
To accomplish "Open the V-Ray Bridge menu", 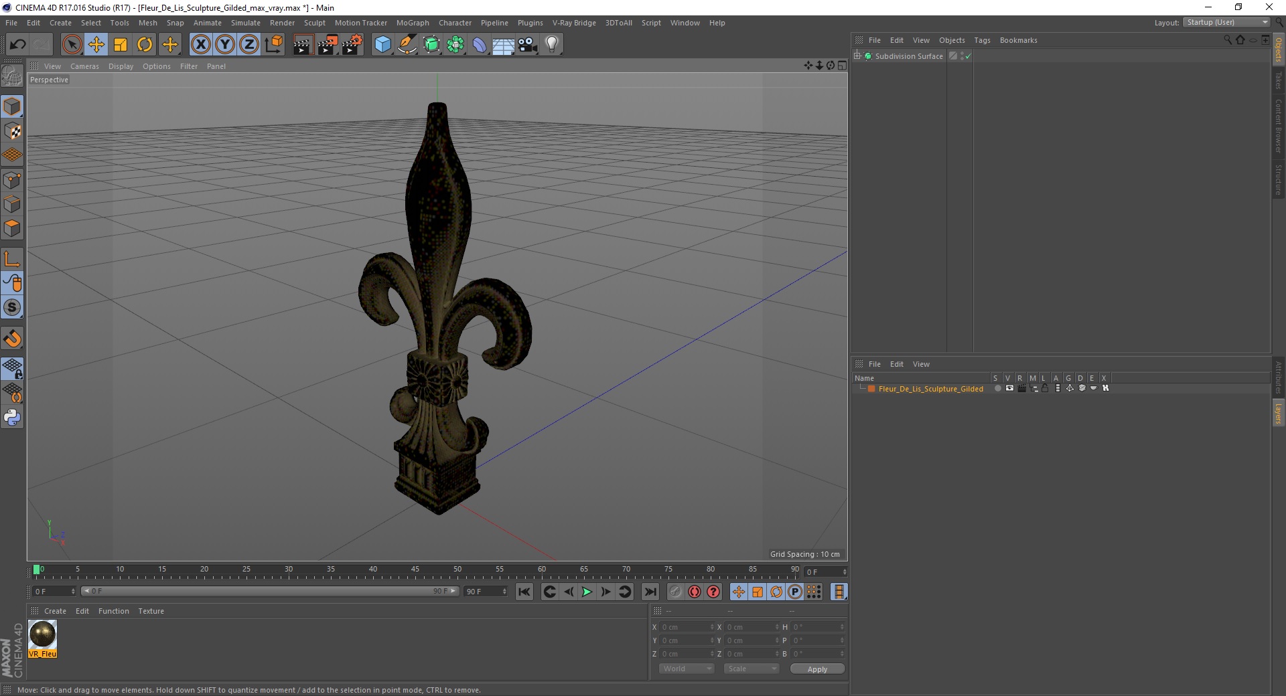I will click(574, 23).
